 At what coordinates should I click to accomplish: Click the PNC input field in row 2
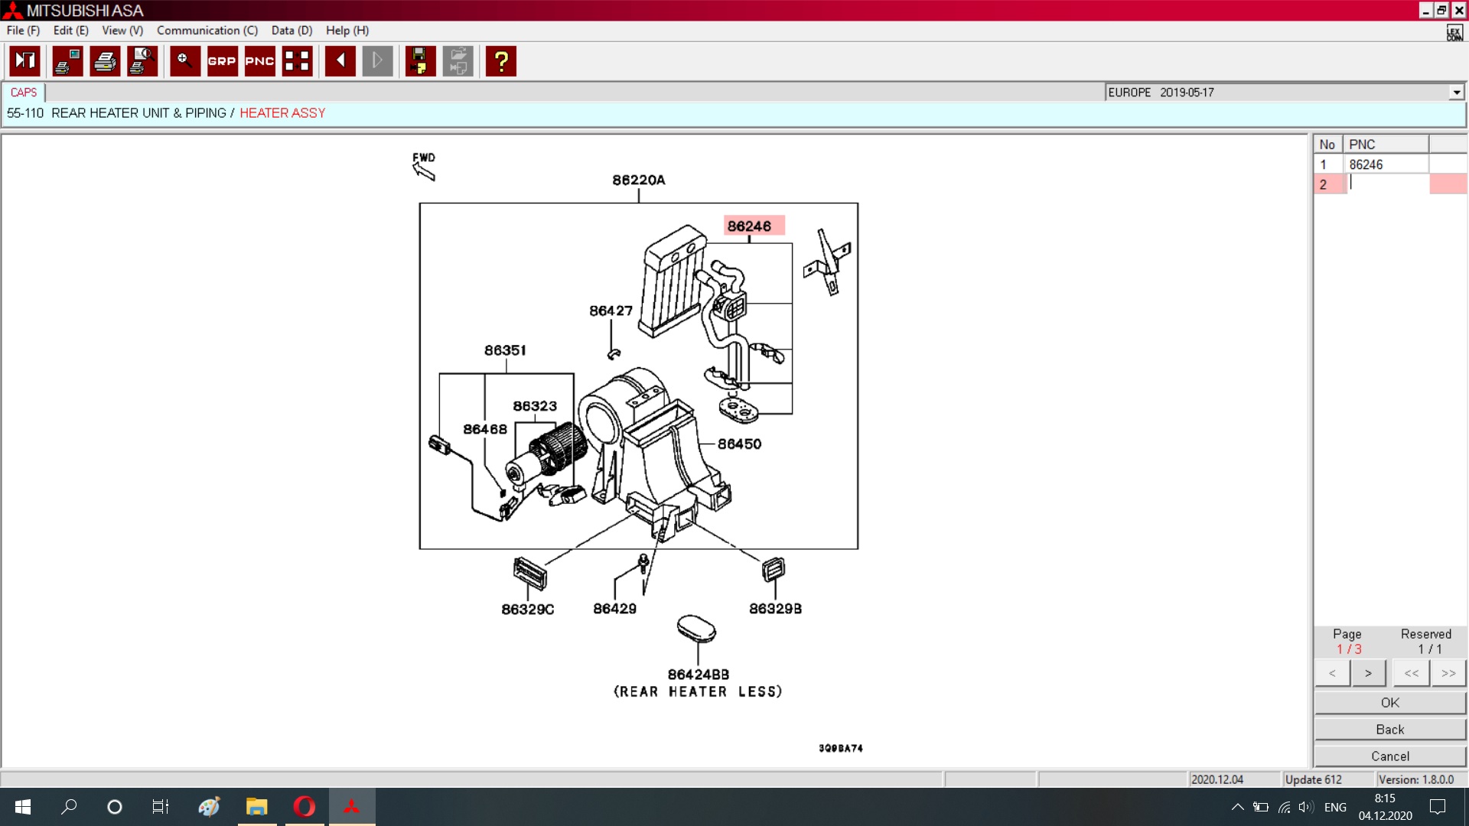point(1386,184)
